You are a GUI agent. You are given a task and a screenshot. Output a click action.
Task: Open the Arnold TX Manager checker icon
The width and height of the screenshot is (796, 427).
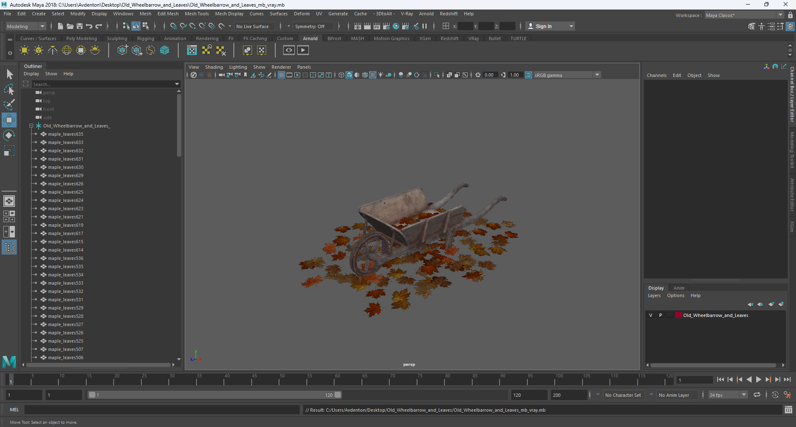point(192,50)
